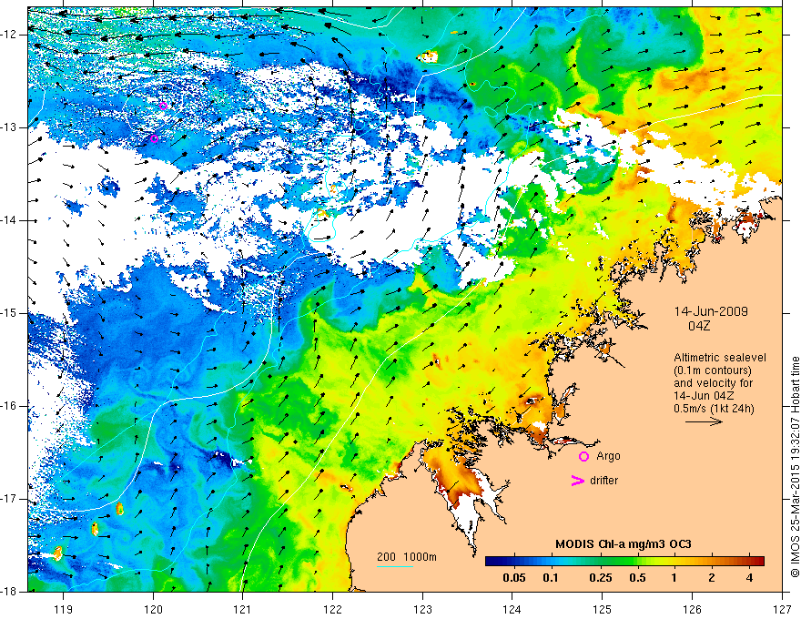Click the longitude axis label '123'
The image size is (801, 619).
422,610
